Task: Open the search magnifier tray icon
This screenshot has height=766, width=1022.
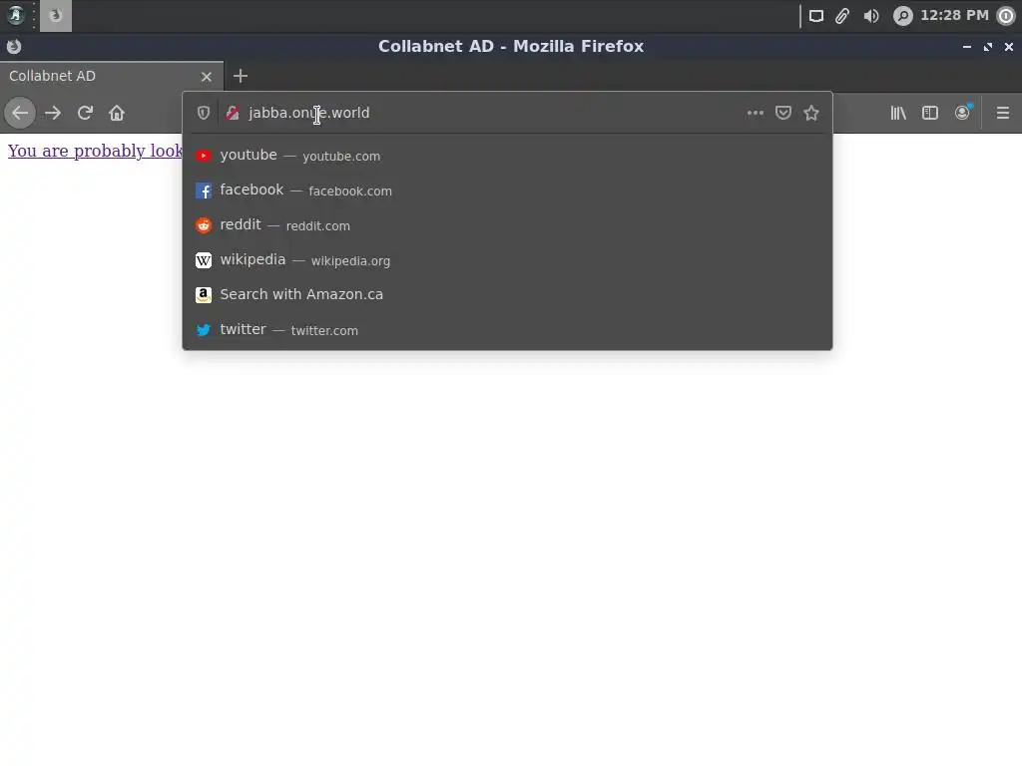Action: [x=903, y=16]
